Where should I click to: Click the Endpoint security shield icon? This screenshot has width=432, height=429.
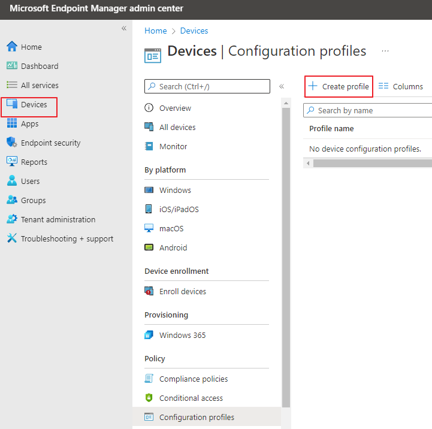click(12, 143)
